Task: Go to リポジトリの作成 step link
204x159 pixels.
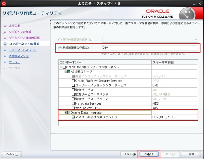Action: click(20, 32)
